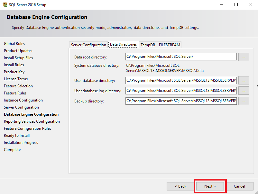258x194 pixels.
Task: Cancel the setup wizard
Action: coord(239,186)
